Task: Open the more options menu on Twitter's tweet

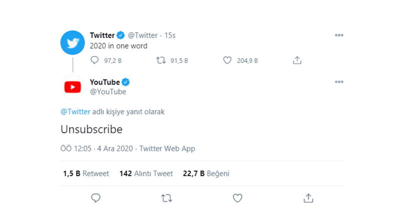Action: (339, 35)
